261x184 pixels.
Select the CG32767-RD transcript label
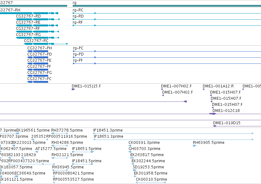[x=28, y=16]
